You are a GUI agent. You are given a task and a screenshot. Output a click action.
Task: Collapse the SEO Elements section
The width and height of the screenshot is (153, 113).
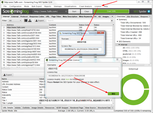click(x=117, y=42)
